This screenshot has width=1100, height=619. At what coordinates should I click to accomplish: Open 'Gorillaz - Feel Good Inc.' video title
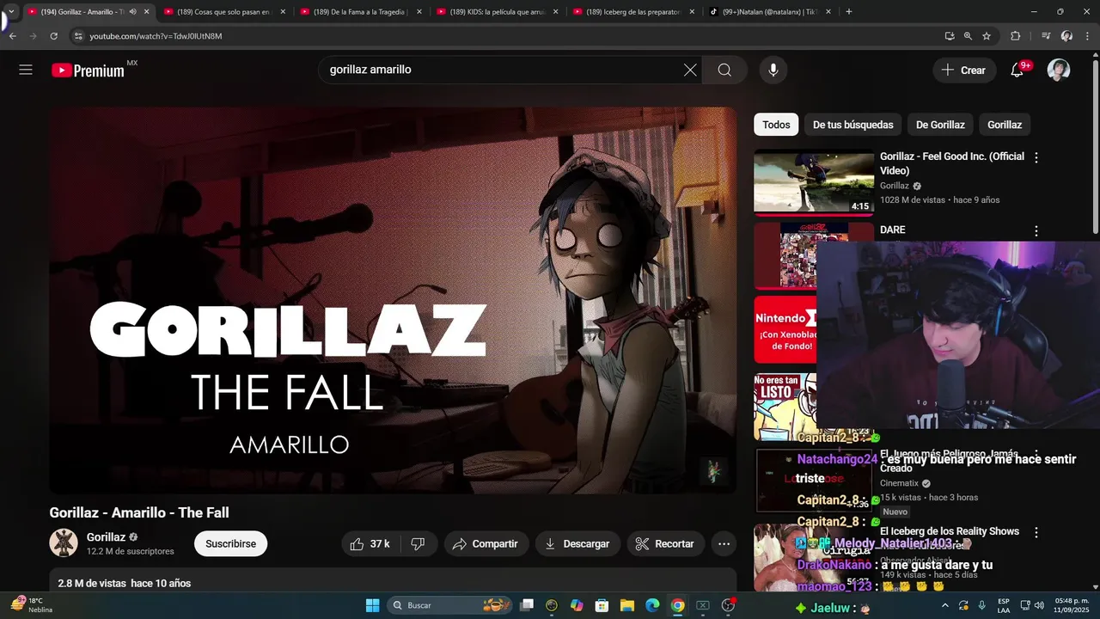coord(952,163)
